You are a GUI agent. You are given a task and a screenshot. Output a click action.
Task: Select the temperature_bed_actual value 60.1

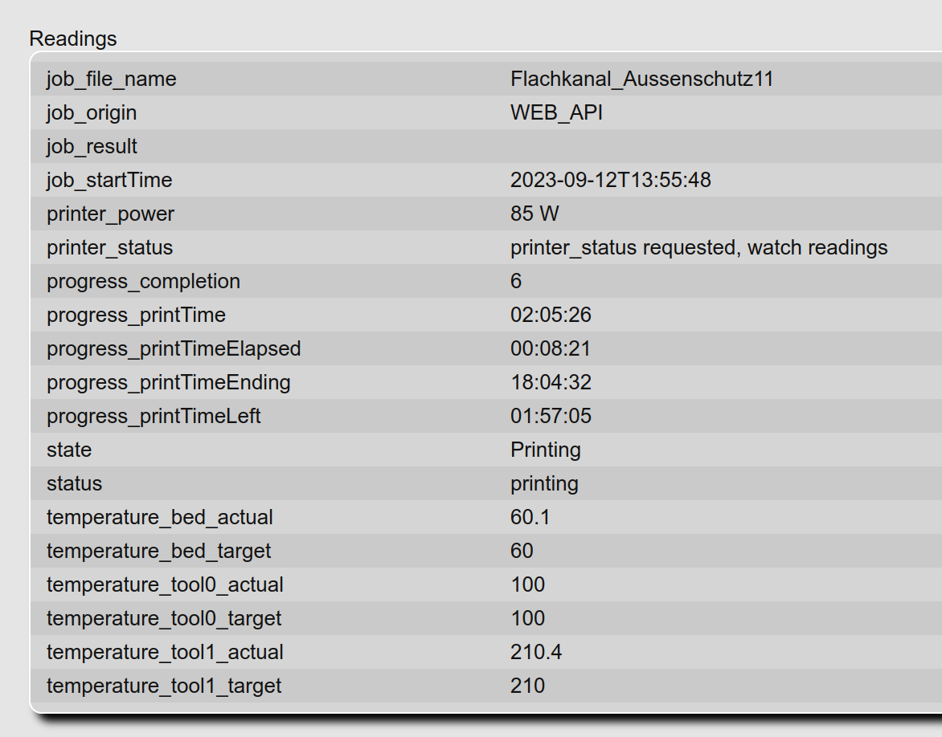pyautogui.click(x=530, y=517)
